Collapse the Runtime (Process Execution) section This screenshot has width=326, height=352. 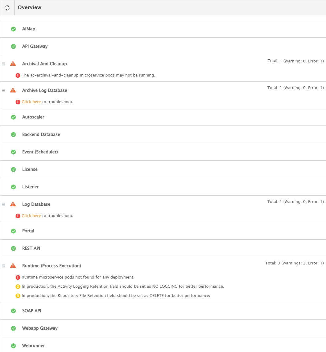pyautogui.click(x=4, y=266)
